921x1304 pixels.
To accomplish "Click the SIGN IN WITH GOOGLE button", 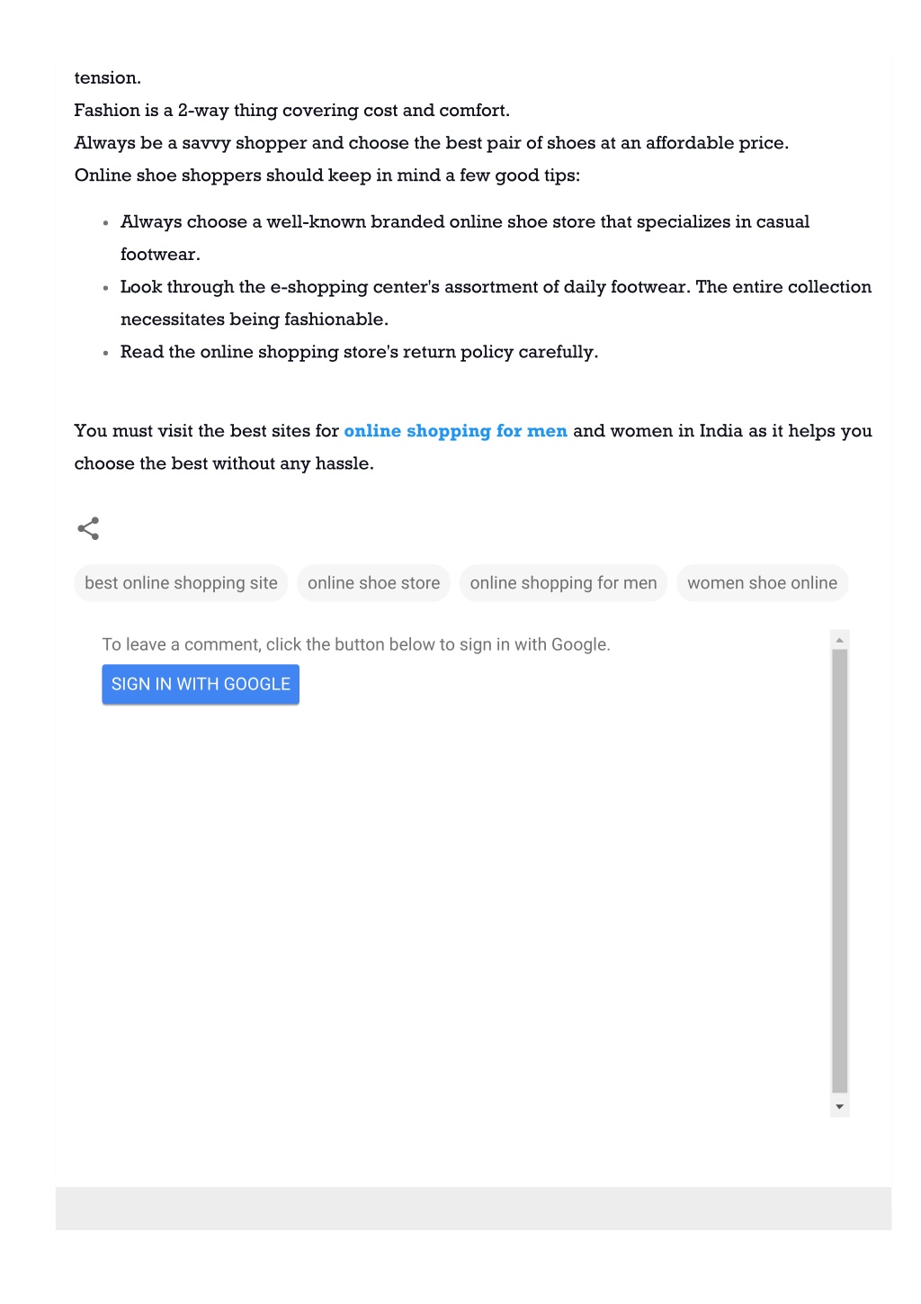I will pos(201,684).
